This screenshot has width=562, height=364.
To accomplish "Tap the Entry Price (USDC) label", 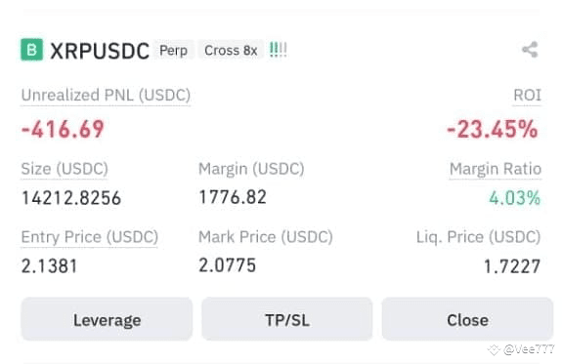I will [x=90, y=237].
